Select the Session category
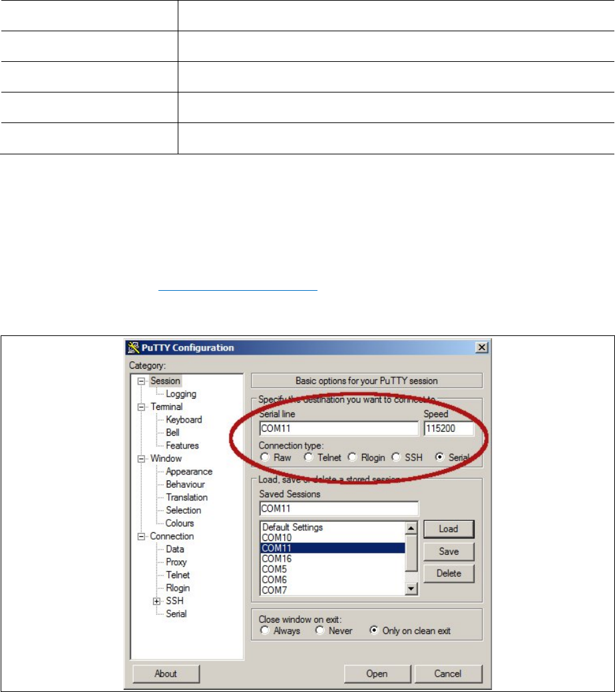Screen dimensions: 615x692 pos(165,381)
